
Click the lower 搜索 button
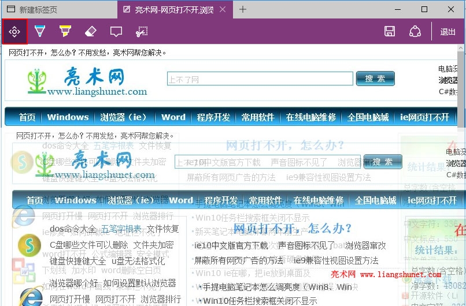383,162
